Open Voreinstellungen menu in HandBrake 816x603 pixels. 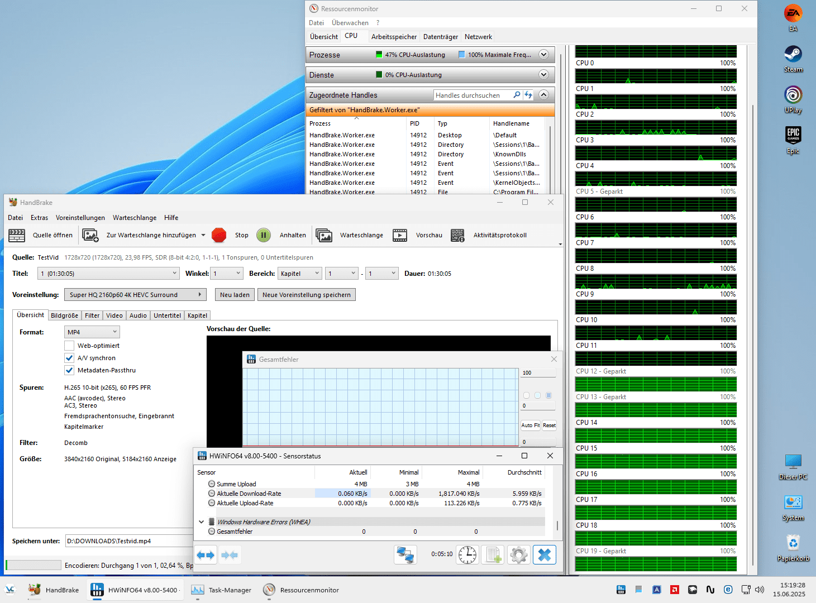80,218
